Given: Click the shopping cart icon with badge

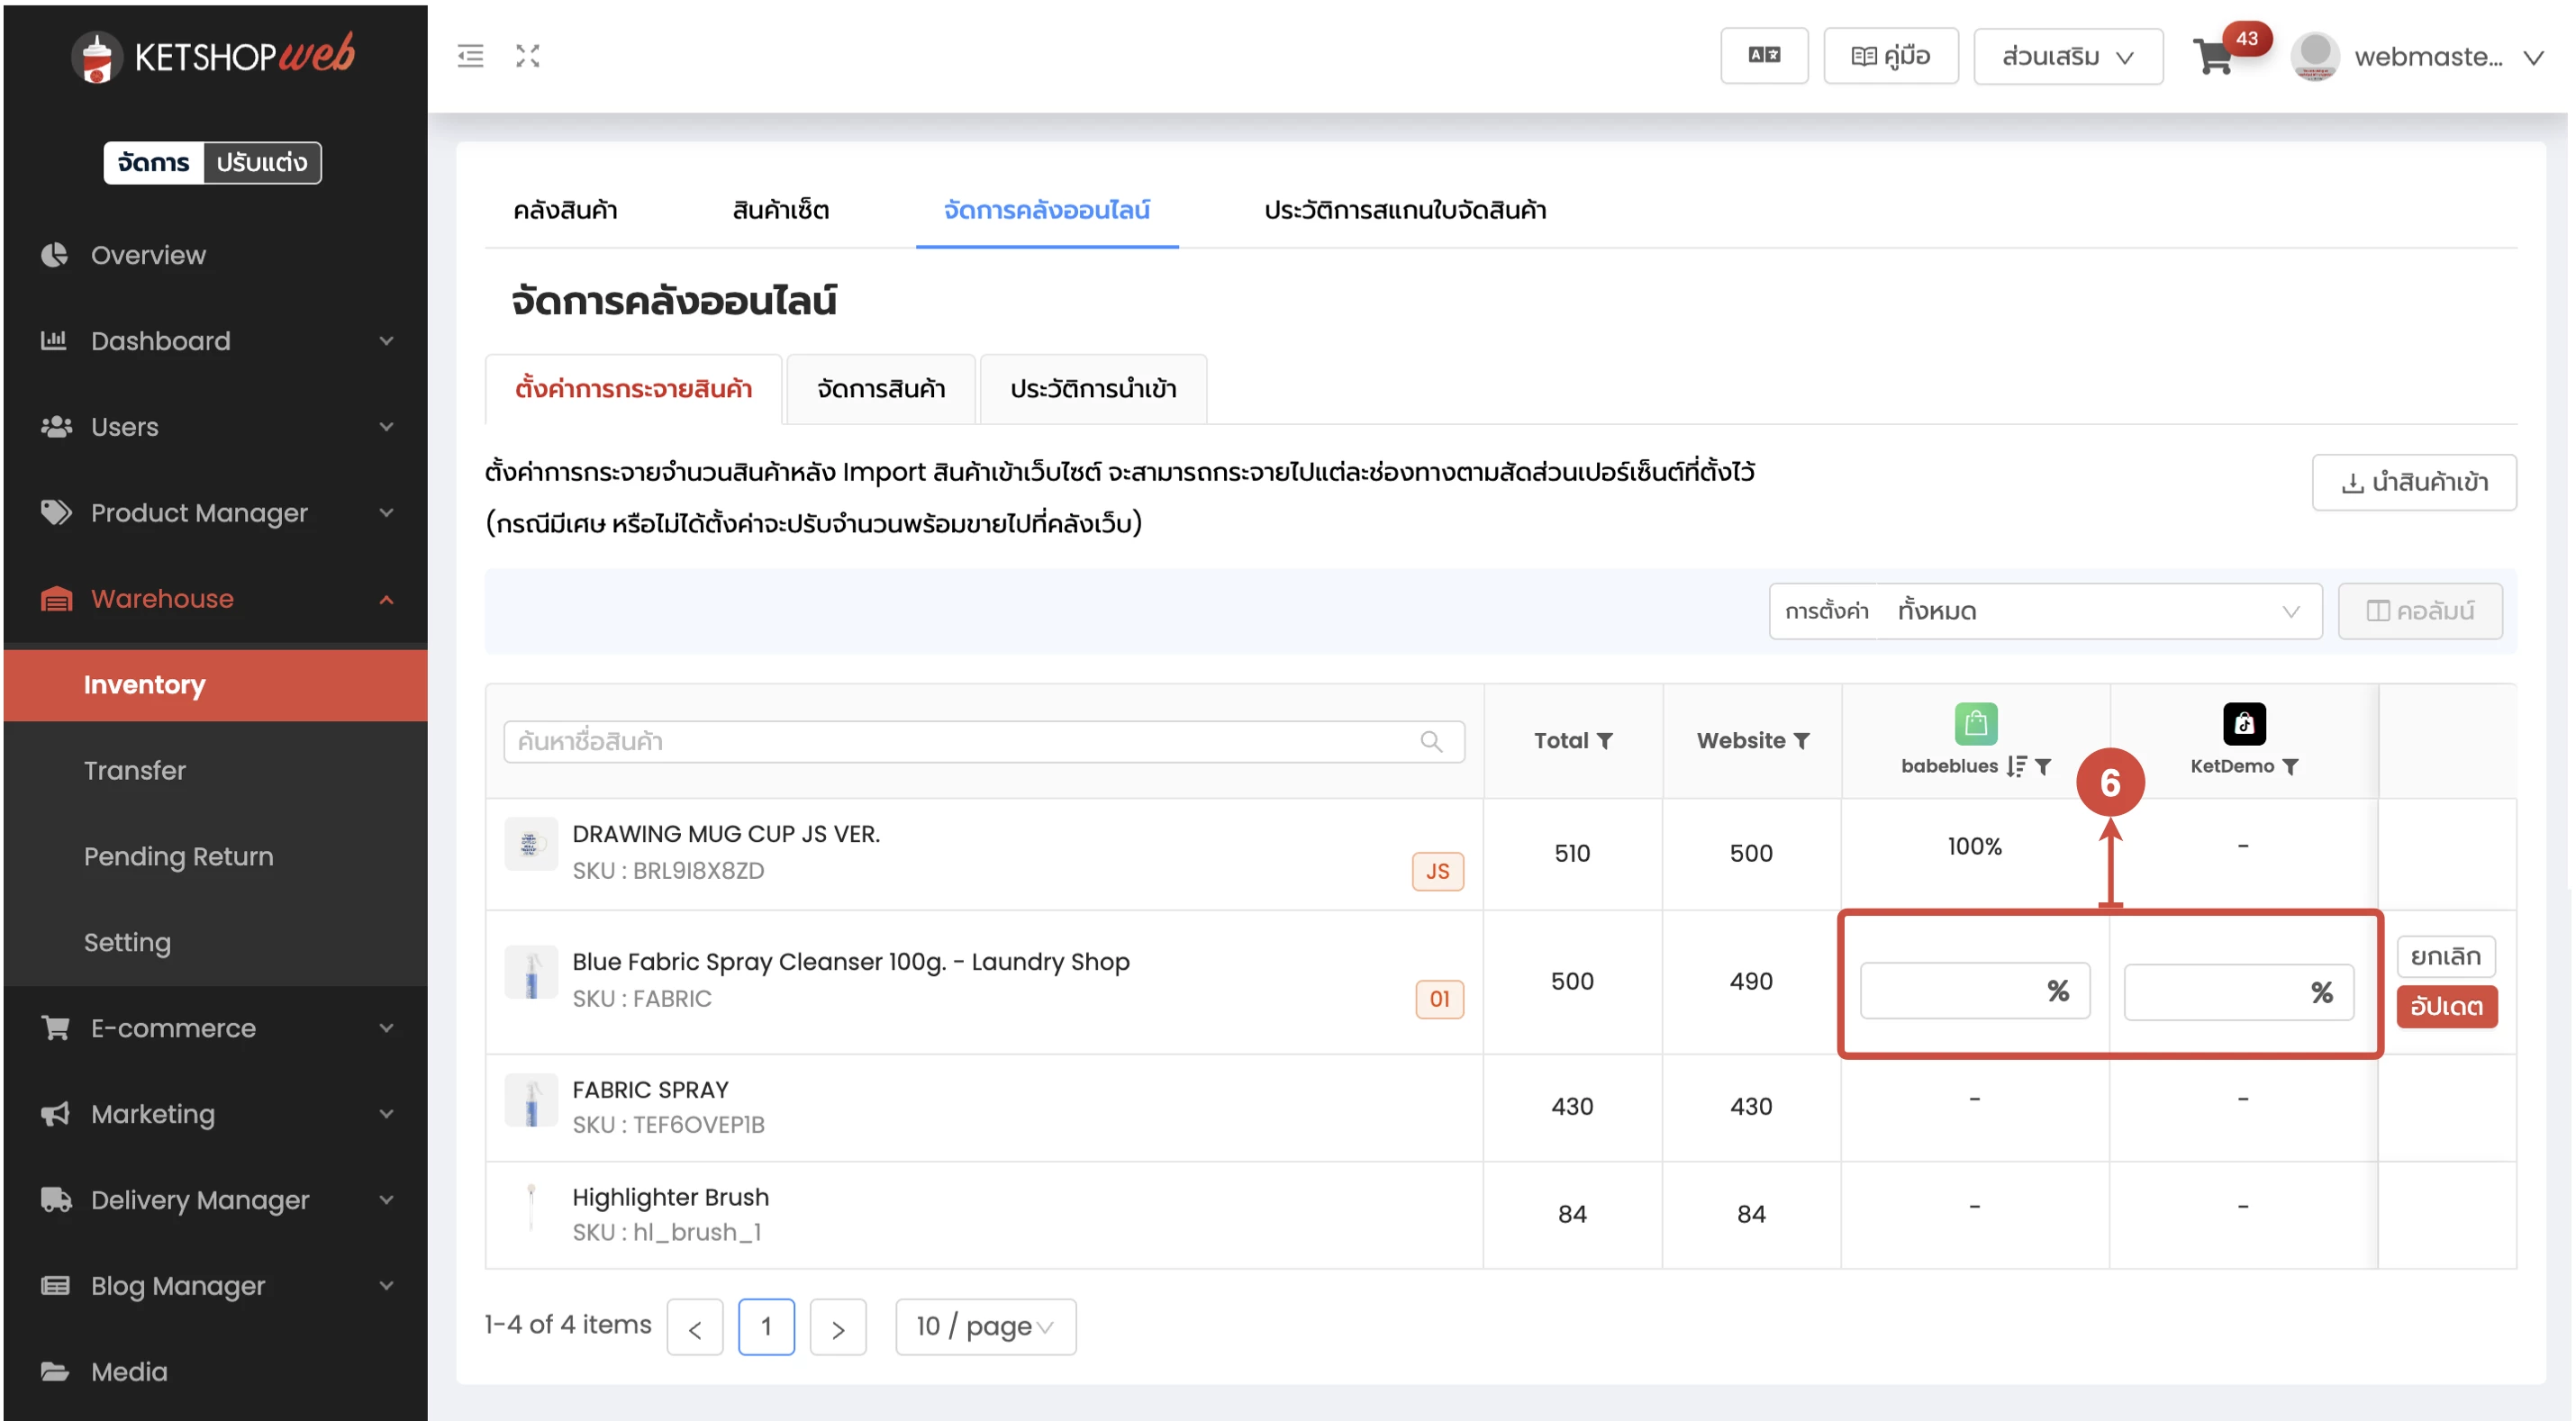Looking at the screenshot, I should click(2214, 57).
